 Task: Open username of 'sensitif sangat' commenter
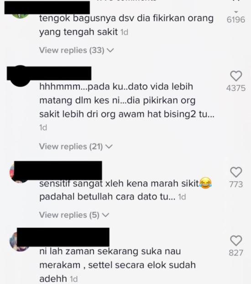tap(58, 170)
